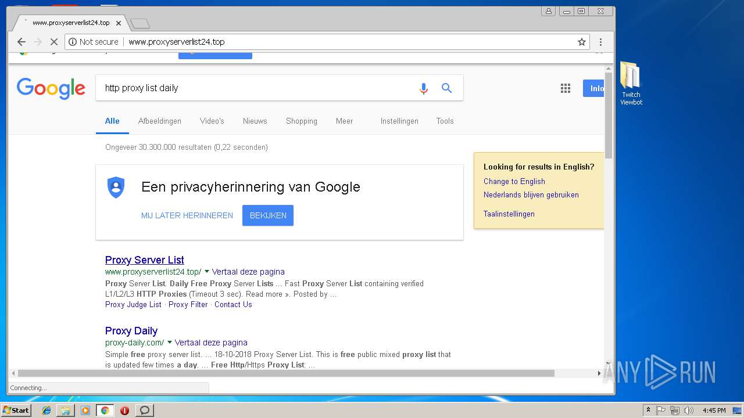
Task: Submit search with magnifier icon
Action: tap(446, 88)
